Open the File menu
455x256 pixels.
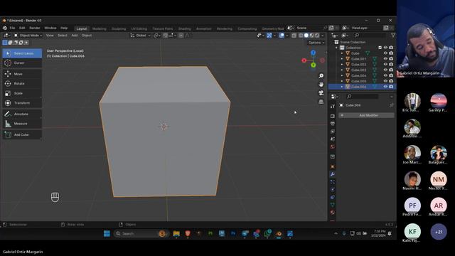tap(12, 28)
